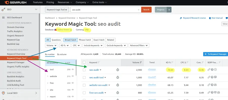The height and width of the screenshot is (100, 228).
Task: Click sort icon in Com. column header
Action: [x=203, y=62]
